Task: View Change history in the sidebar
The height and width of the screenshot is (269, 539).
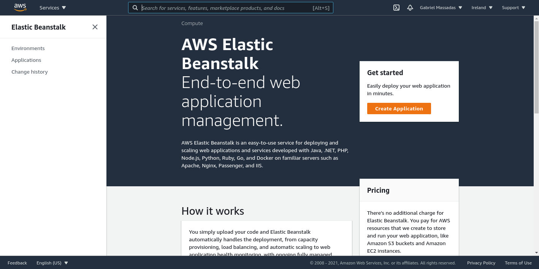Action: point(30,72)
